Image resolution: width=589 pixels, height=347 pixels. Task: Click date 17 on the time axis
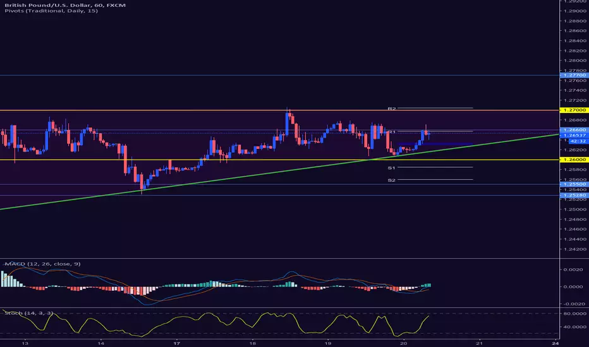click(x=176, y=343)
